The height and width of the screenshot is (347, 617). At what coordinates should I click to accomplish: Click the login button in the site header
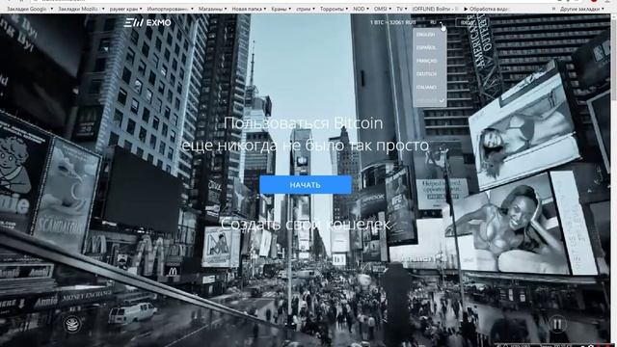pyautogui.click(x=467, y=22)
